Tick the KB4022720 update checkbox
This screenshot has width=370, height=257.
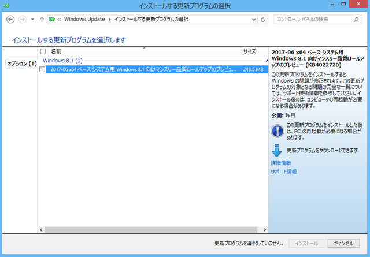click(x=43, y=69)
